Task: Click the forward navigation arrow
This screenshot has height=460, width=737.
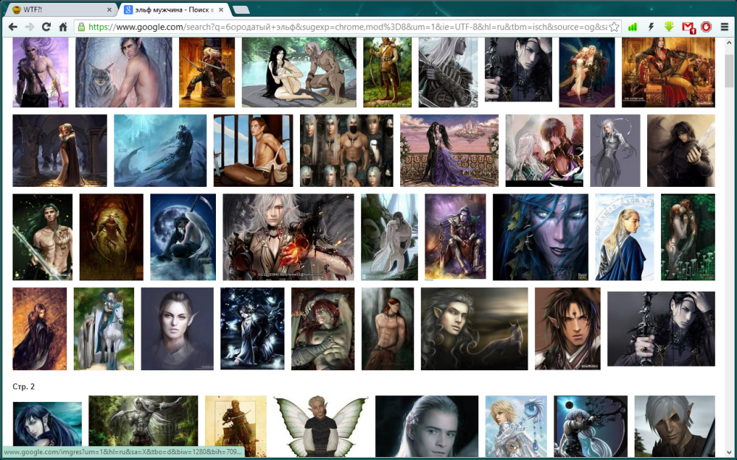Action: tap(29, 26)
